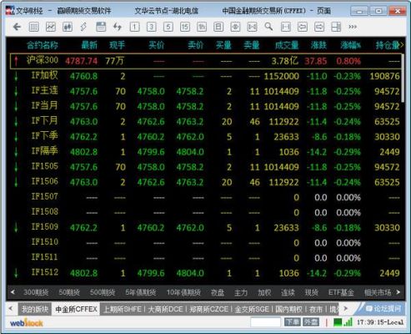Click the chart compress horizontal icon

coord(235,27)
